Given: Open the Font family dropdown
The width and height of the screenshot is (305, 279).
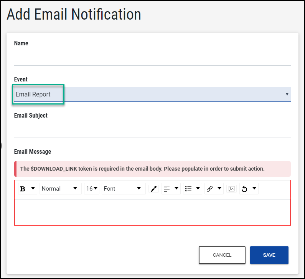Looking at the screenshot, I should (123, 189).
